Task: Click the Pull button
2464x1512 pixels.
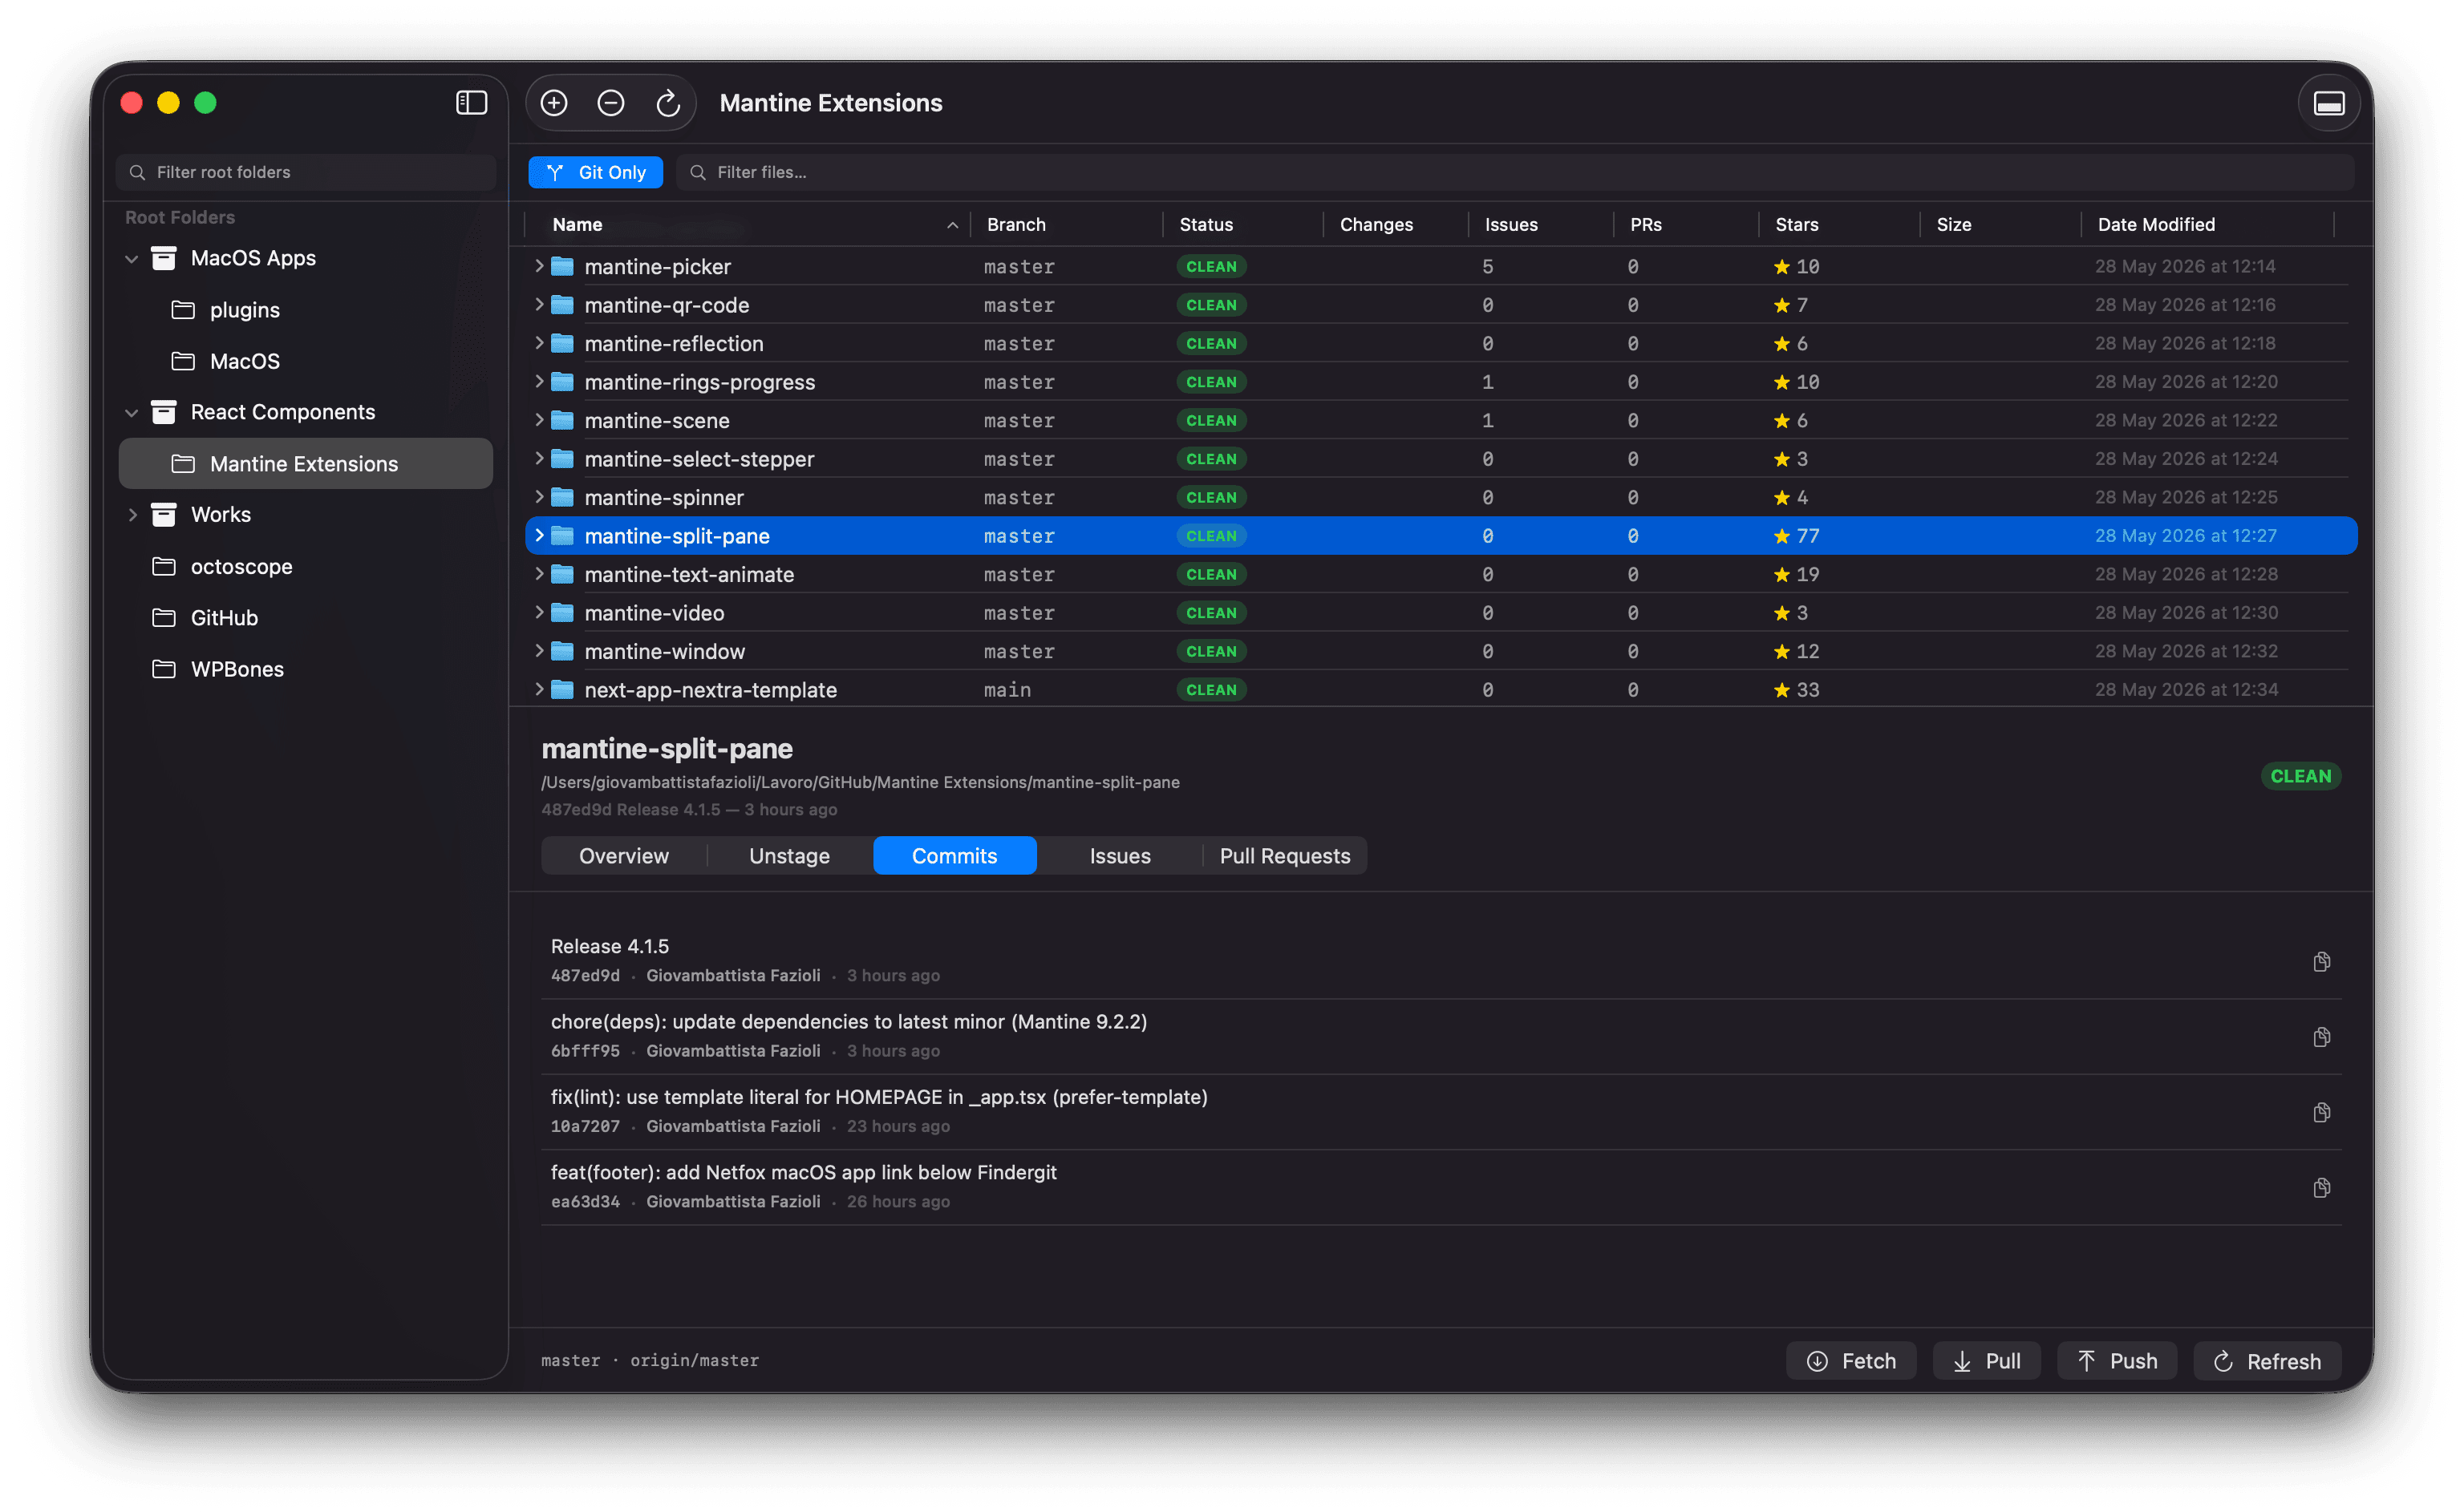Action: click(1986, 1361)
